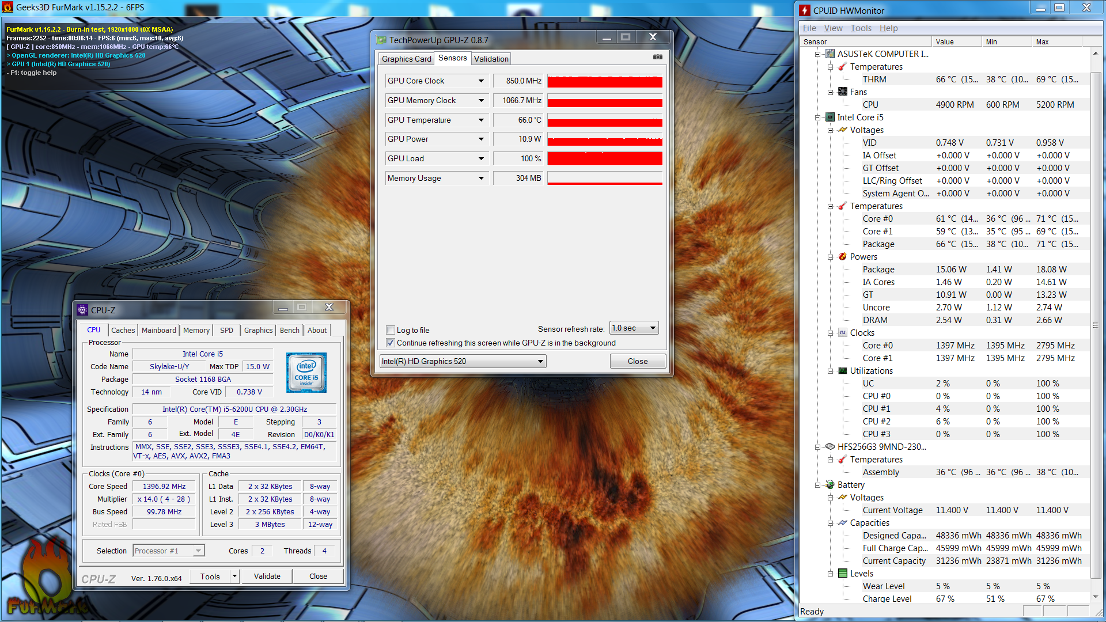Click the ASUSTeK Temperatures thermometer icon
This screenshot has width=1106, height=622.
843,67
